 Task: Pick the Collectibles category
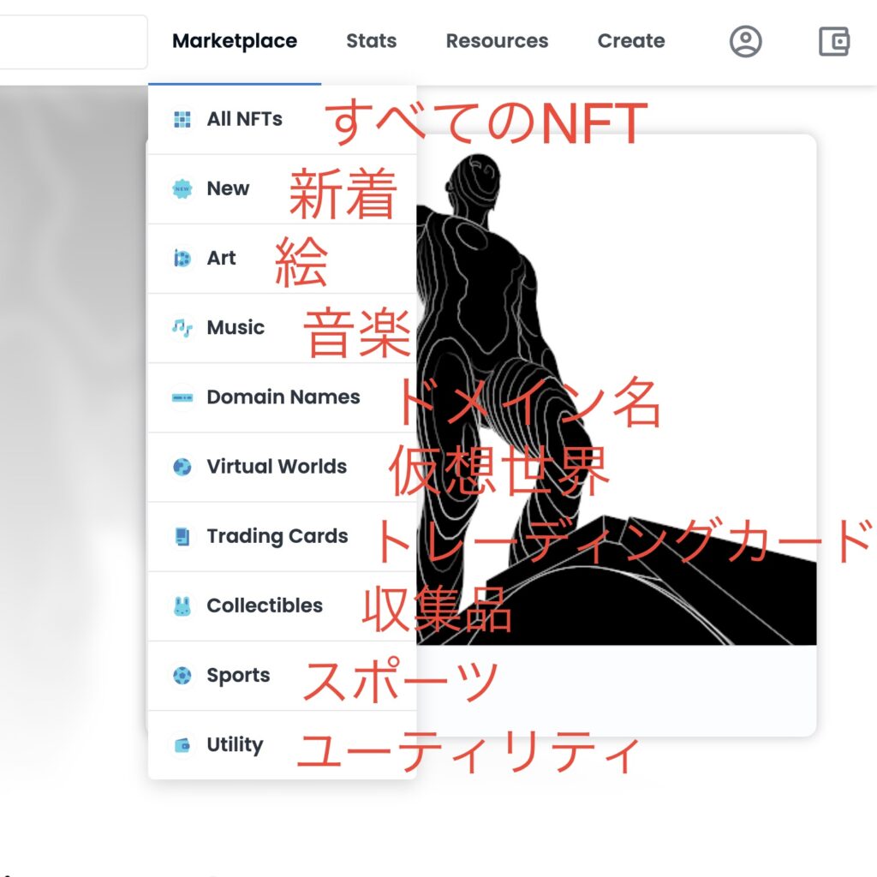point(283,606)
